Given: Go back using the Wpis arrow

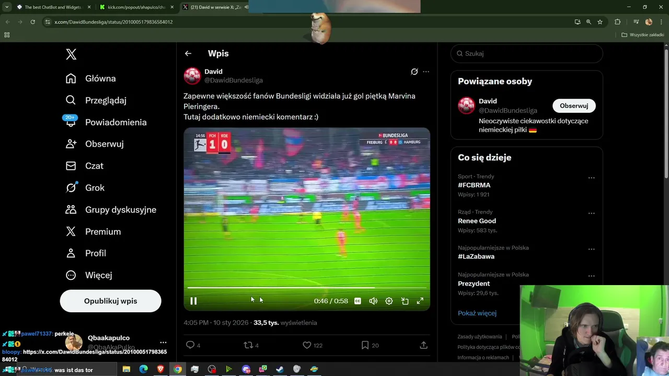Looking at the screenshot, I should click(x=188, y=53).
